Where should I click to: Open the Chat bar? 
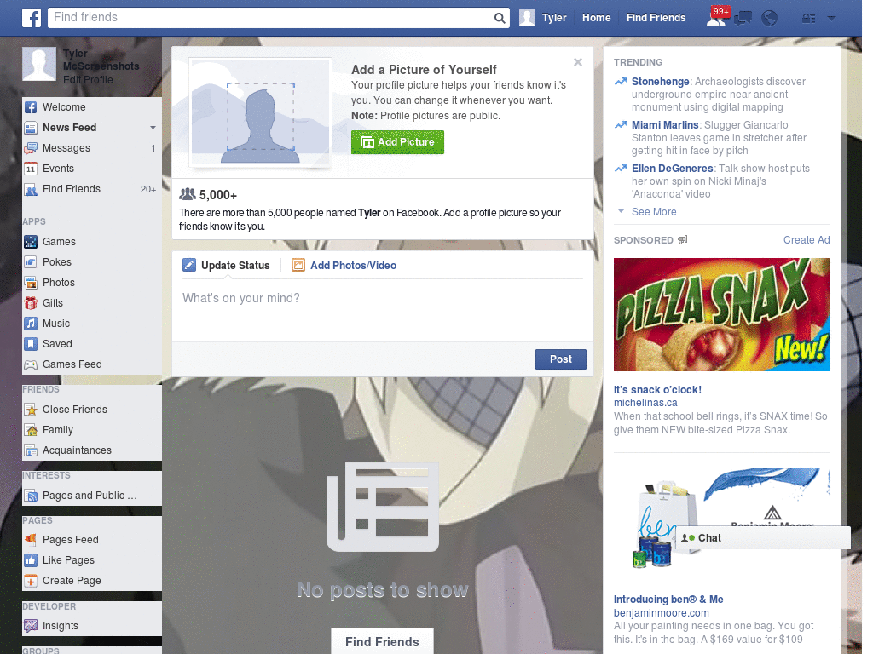[763, 538]
